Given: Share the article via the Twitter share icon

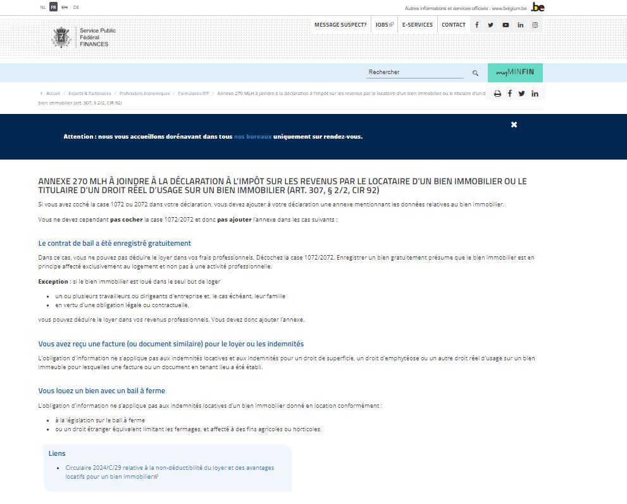Looking at the screenshot, I should [521, 93].
